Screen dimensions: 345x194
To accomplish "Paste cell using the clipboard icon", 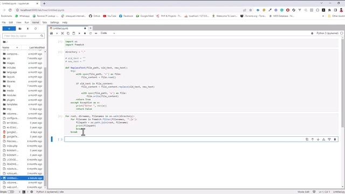I will (x=73, y=33).
